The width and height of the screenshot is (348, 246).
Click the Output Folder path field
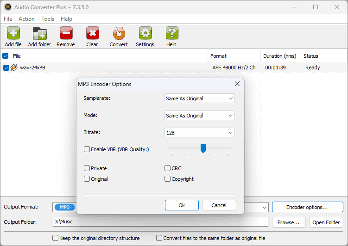click(x=160, y=222)
